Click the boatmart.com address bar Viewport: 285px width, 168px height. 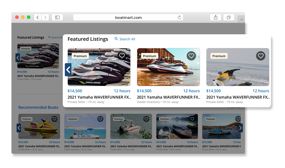point(128,17)
